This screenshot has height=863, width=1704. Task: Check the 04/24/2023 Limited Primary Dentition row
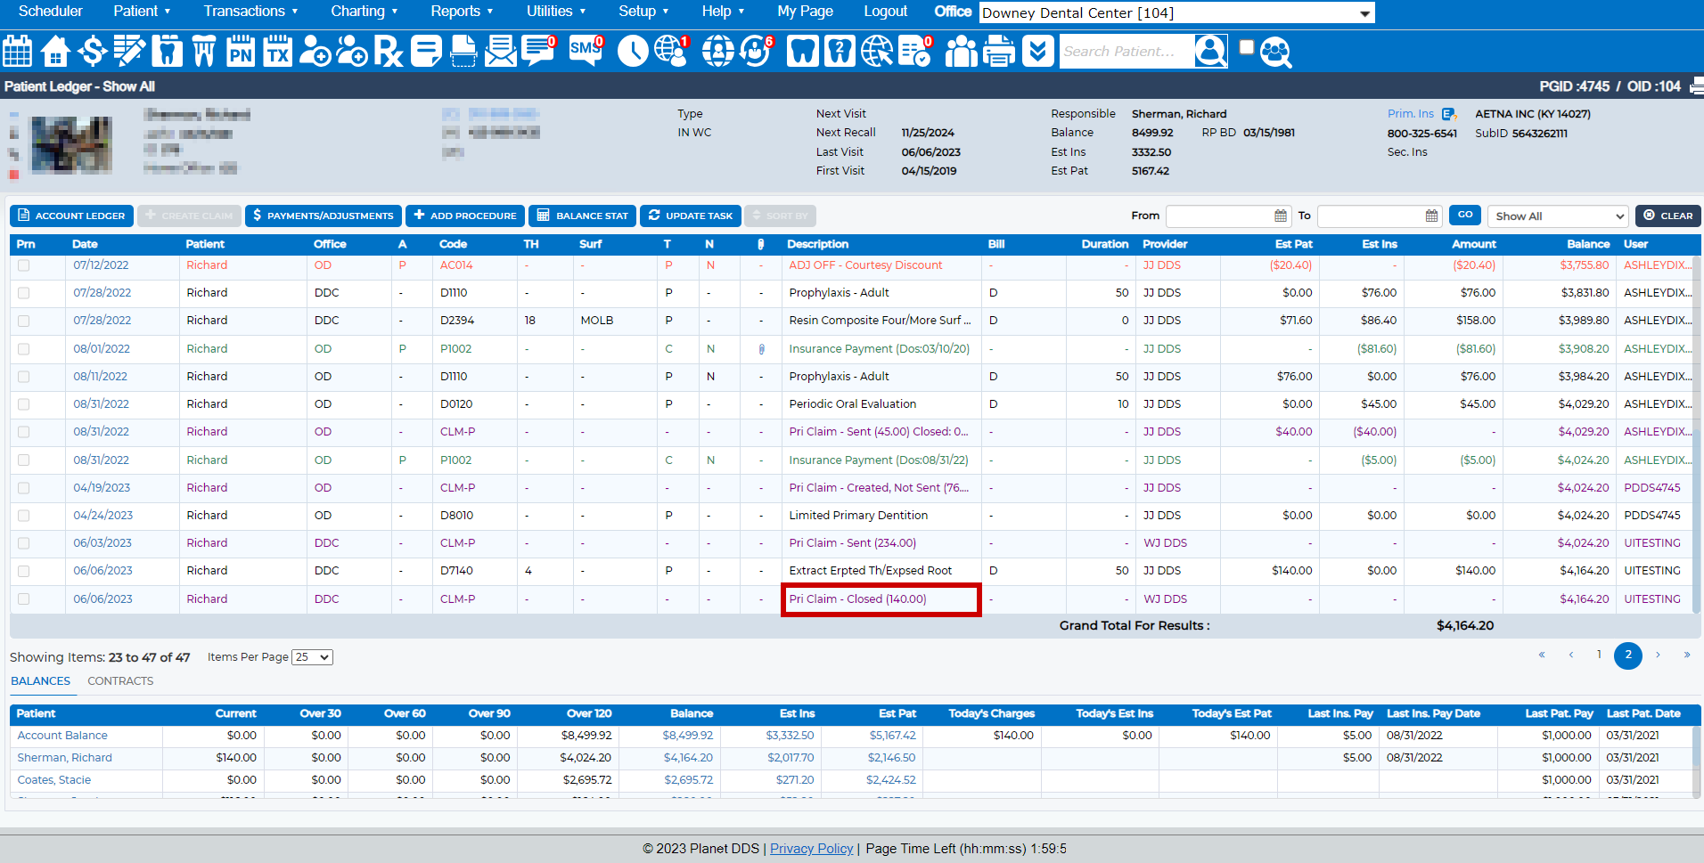24,516
